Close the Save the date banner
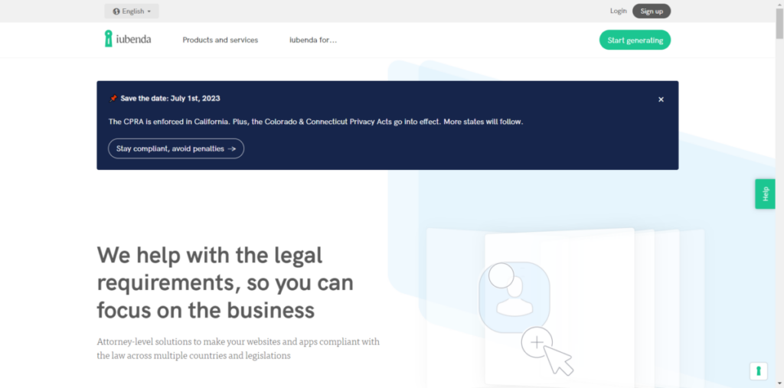This screenshot has width=784, height=388. (x=661, y=99)
